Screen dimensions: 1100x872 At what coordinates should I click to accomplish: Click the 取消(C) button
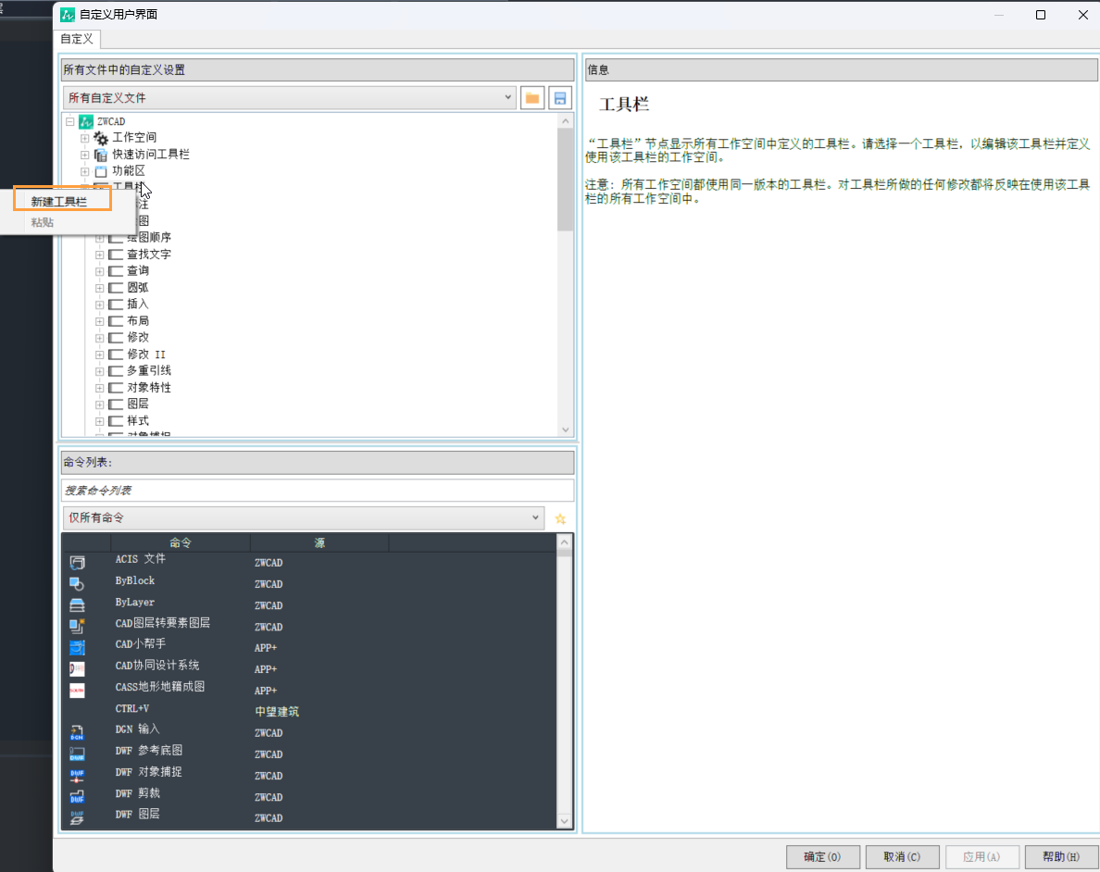pyautogui.click(x=902, y=856)
